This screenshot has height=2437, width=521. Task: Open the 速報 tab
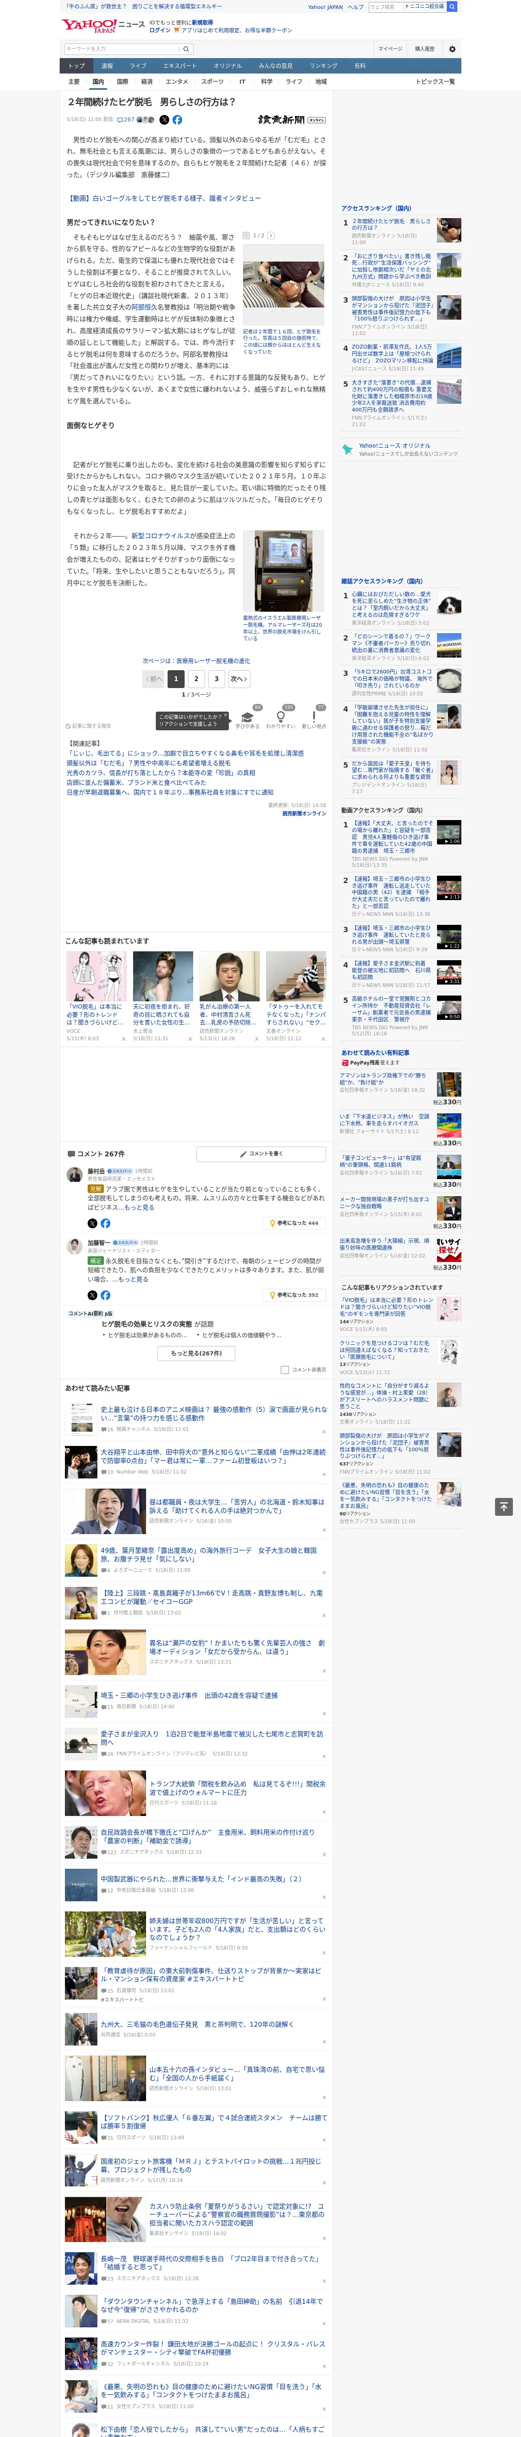(107, 66)
